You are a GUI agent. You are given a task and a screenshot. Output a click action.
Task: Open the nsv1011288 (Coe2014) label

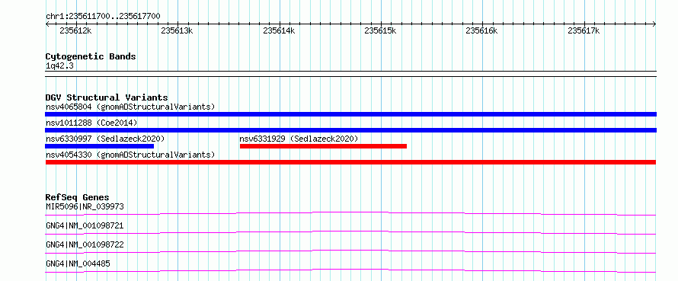(x=91, y=123)
